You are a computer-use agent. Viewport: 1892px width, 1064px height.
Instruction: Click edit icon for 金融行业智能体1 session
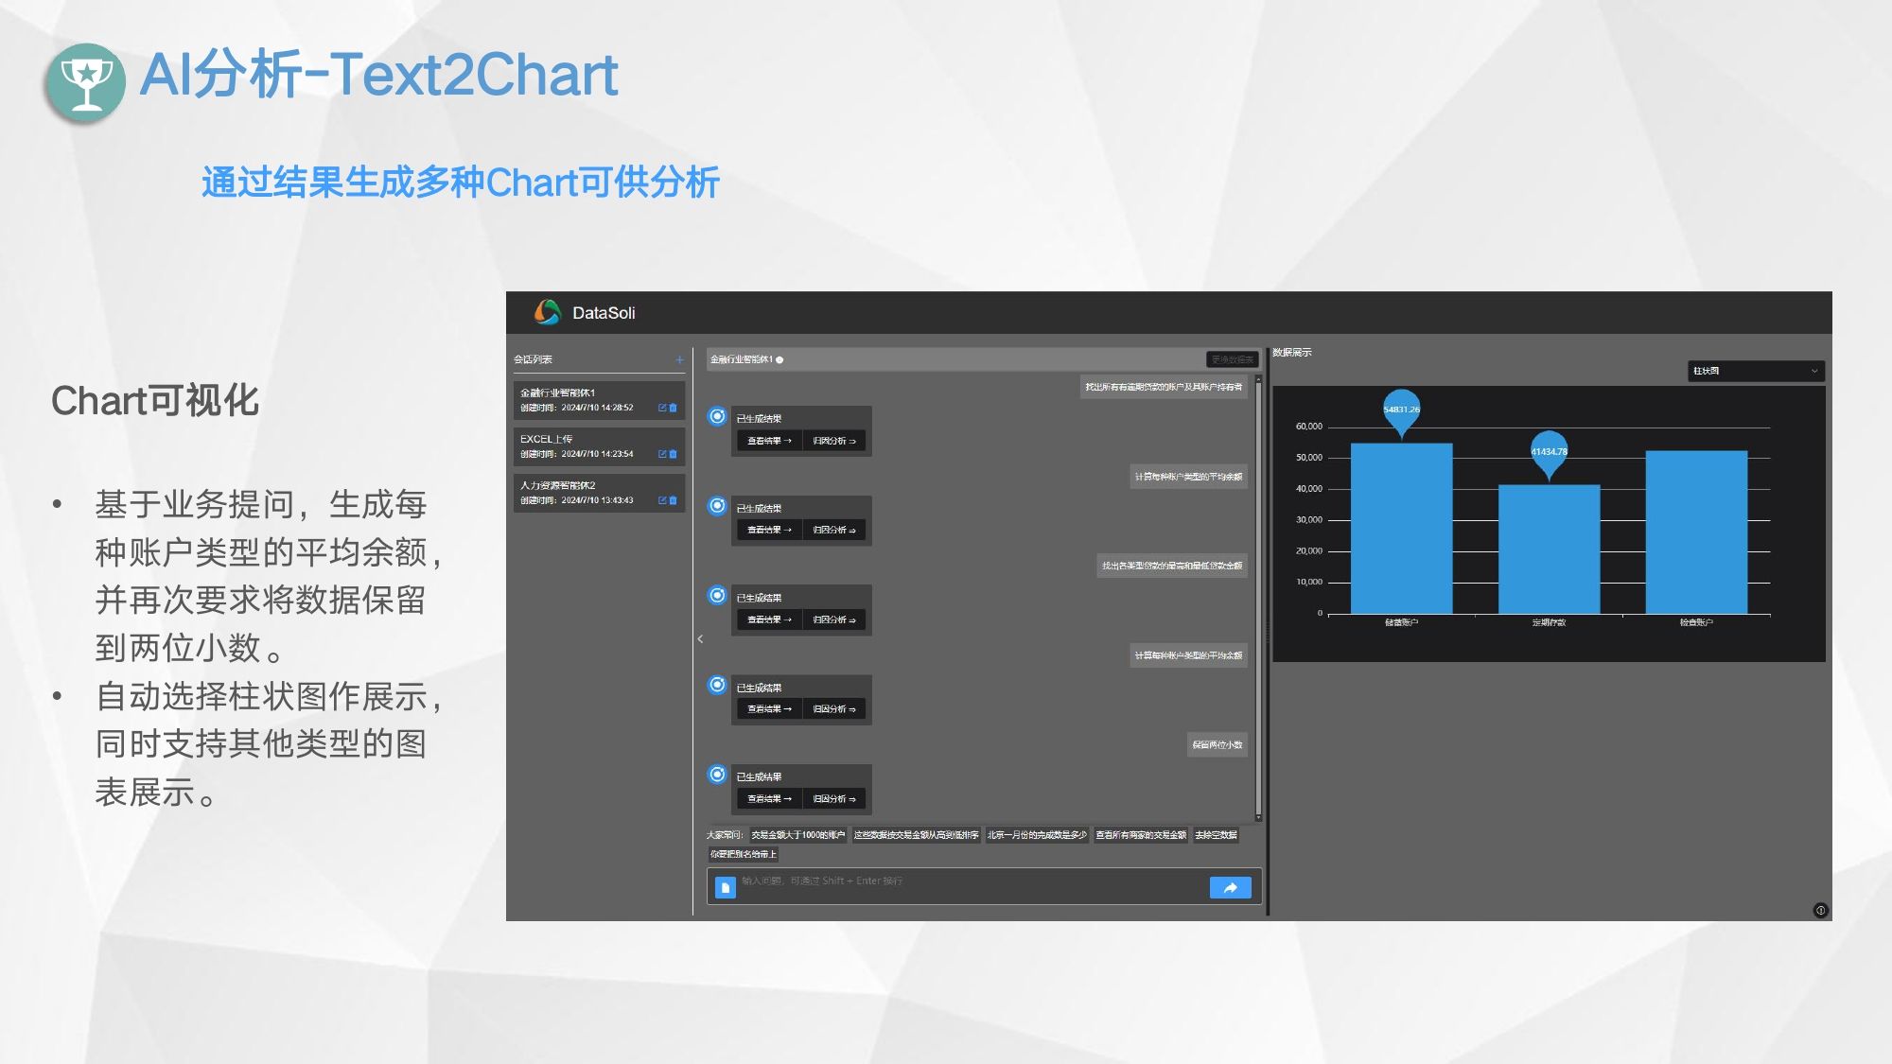point(662,408)
